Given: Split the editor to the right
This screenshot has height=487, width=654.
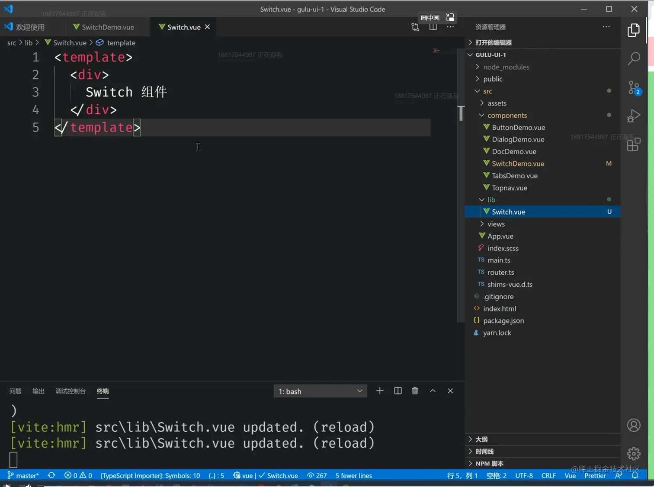Looking at the screenshot, I should point(433,27).
